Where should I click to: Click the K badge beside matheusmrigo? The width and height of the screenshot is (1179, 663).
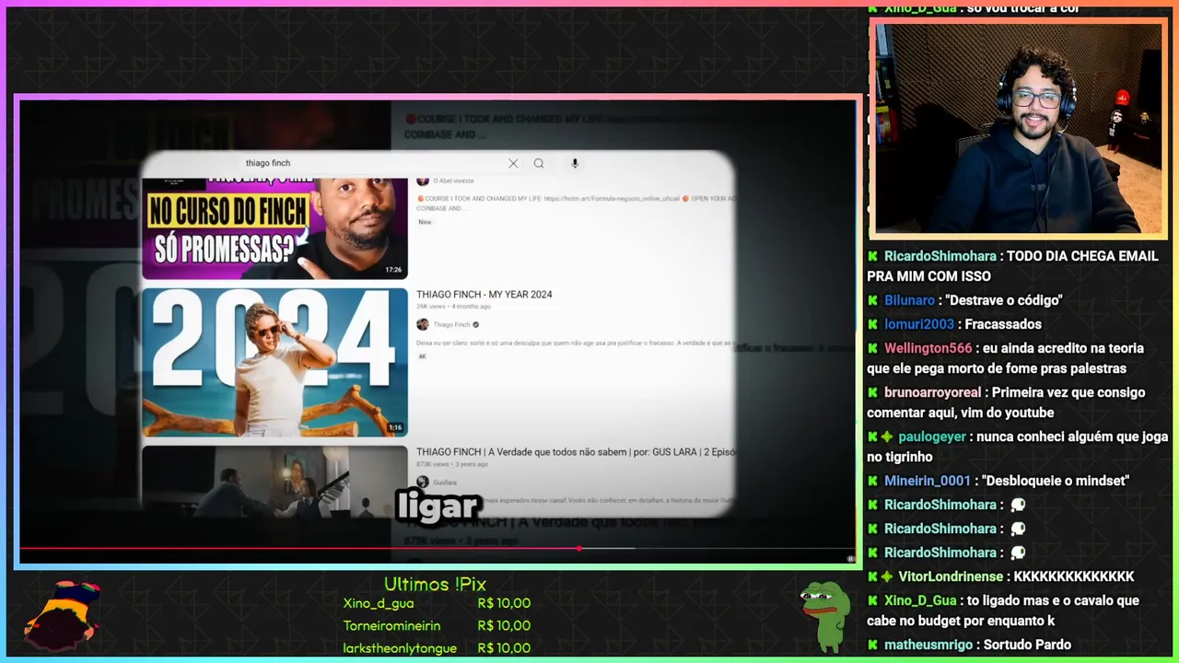(x=872, y=645)
